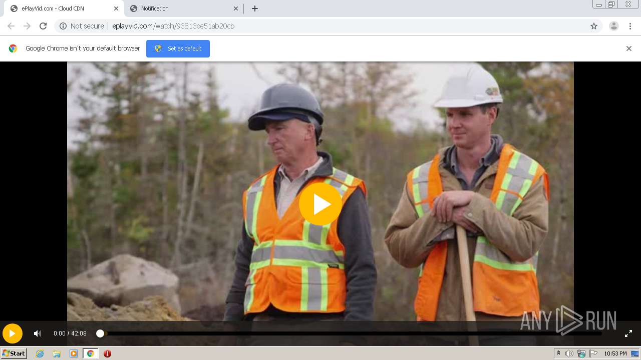The width and height of the screenshot is (641, 360).
Task: Enter fullscreen mode on the video player
Action: [x=628, y=333]
